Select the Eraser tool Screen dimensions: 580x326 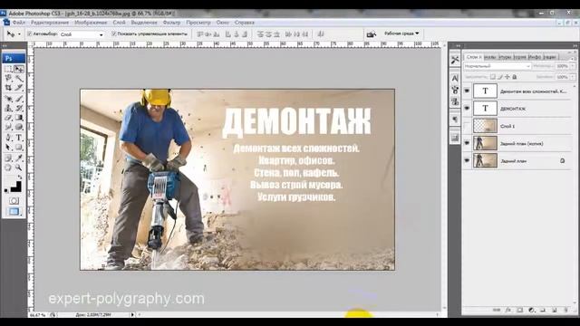click(x=8, y=118)
